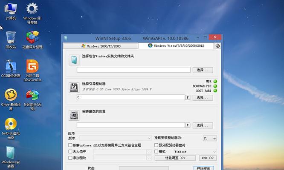Open the 计算机 desktop icon
284x170 pixels.
pyautogui.click(x=11, y=11)
